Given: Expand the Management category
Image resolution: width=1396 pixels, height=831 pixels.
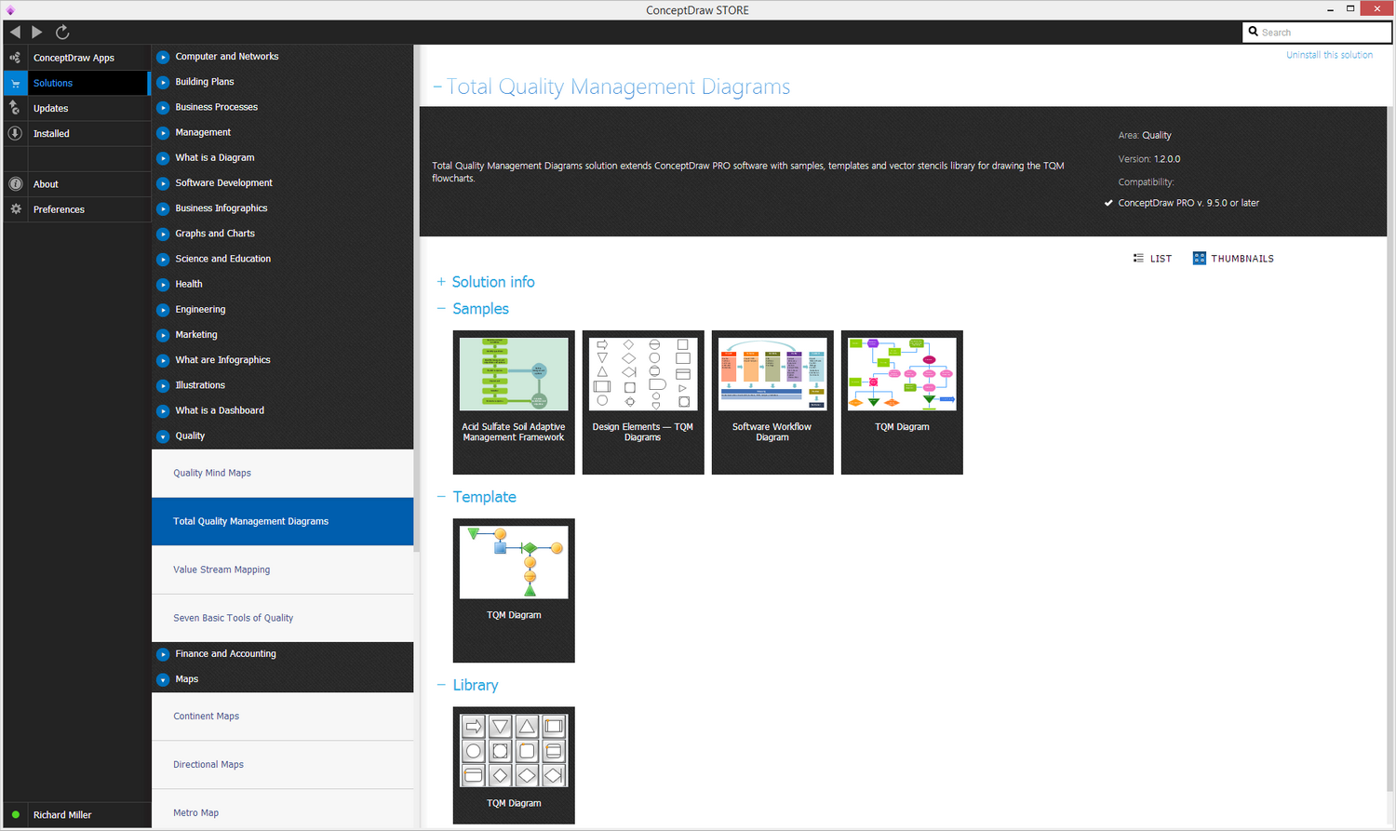Looking at the screenshot, I should (163, 132).
